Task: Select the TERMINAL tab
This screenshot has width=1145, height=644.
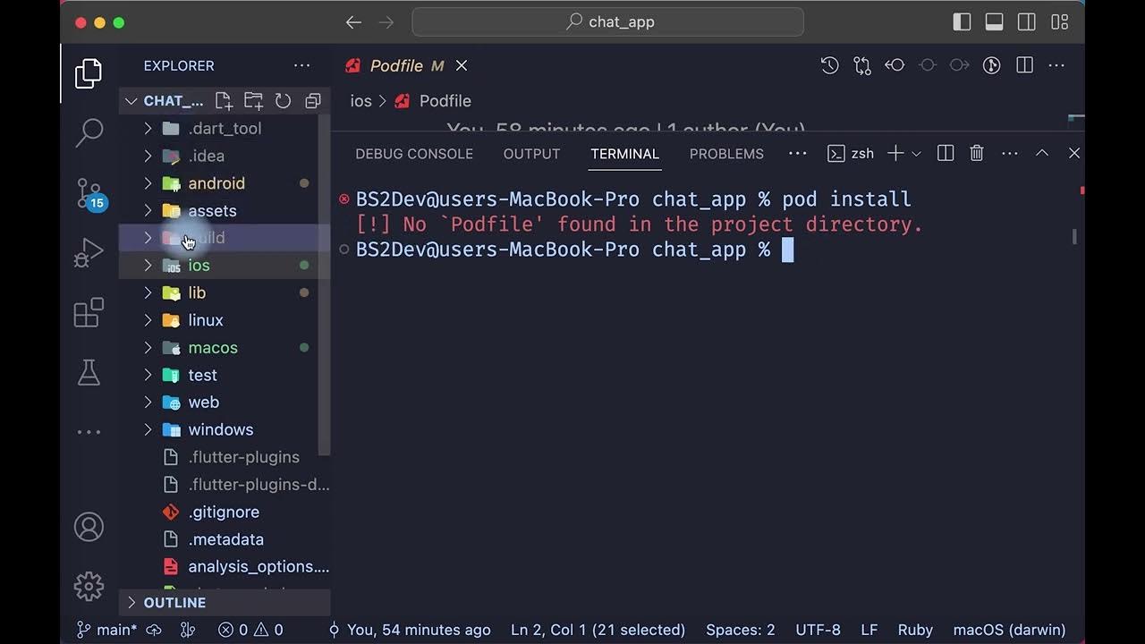Action: coord(624,154)
